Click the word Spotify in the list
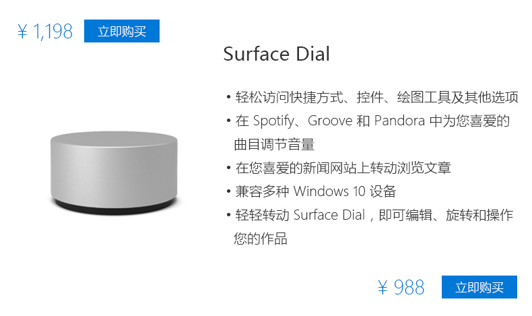The height and width of the screenshot is (316, 532). (x=277, y=121)
